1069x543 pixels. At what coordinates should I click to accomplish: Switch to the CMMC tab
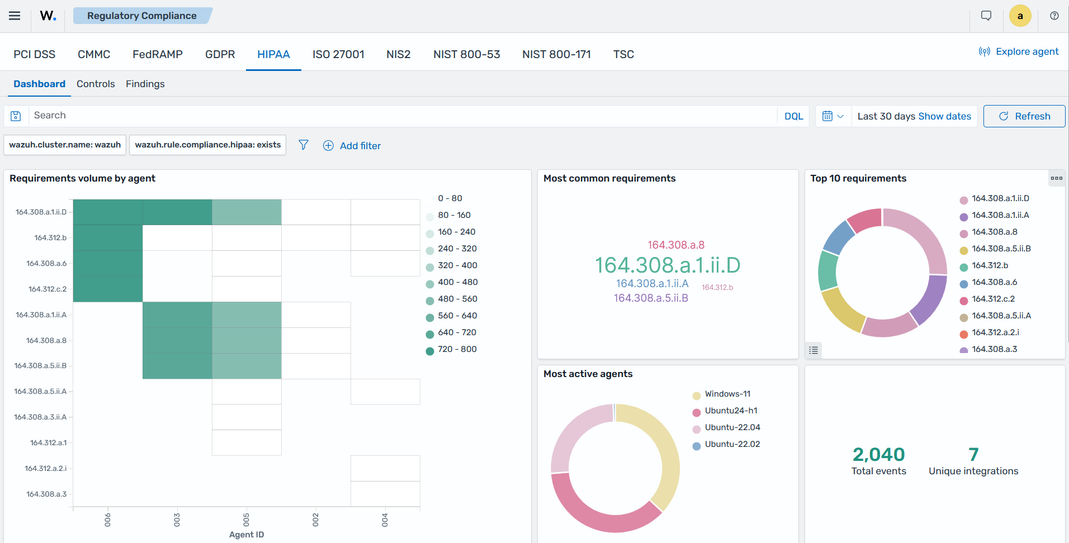point(94,54)
